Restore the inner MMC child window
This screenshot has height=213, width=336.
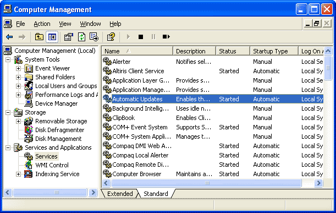(317, 23)
